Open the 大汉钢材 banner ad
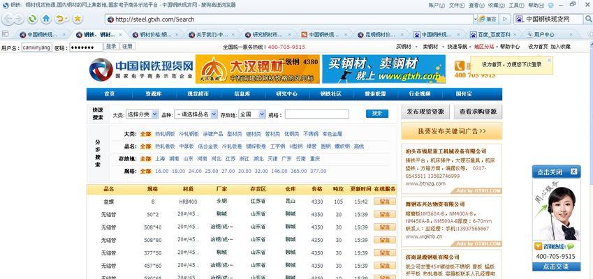The image size is (593, 279). coord(258,69)
